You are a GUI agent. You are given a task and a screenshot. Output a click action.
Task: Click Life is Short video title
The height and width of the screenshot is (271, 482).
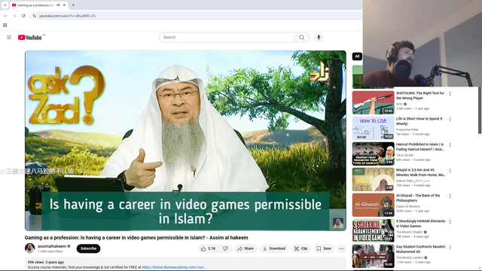419,121
